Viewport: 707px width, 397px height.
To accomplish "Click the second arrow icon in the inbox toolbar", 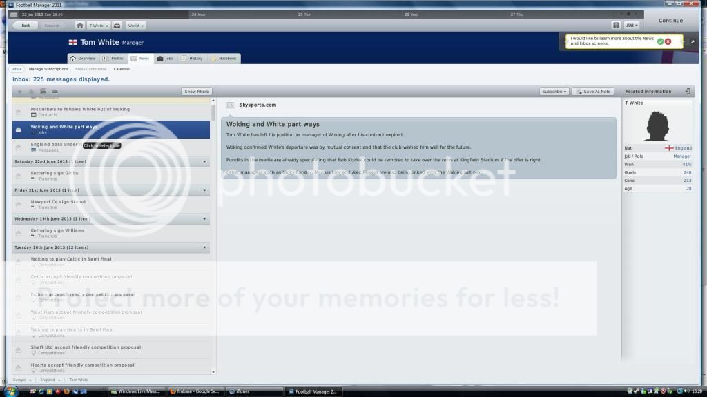I will (x=31, y=92).
